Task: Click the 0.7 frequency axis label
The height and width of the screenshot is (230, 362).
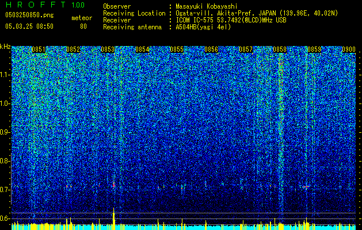Action: pos(5,190)
